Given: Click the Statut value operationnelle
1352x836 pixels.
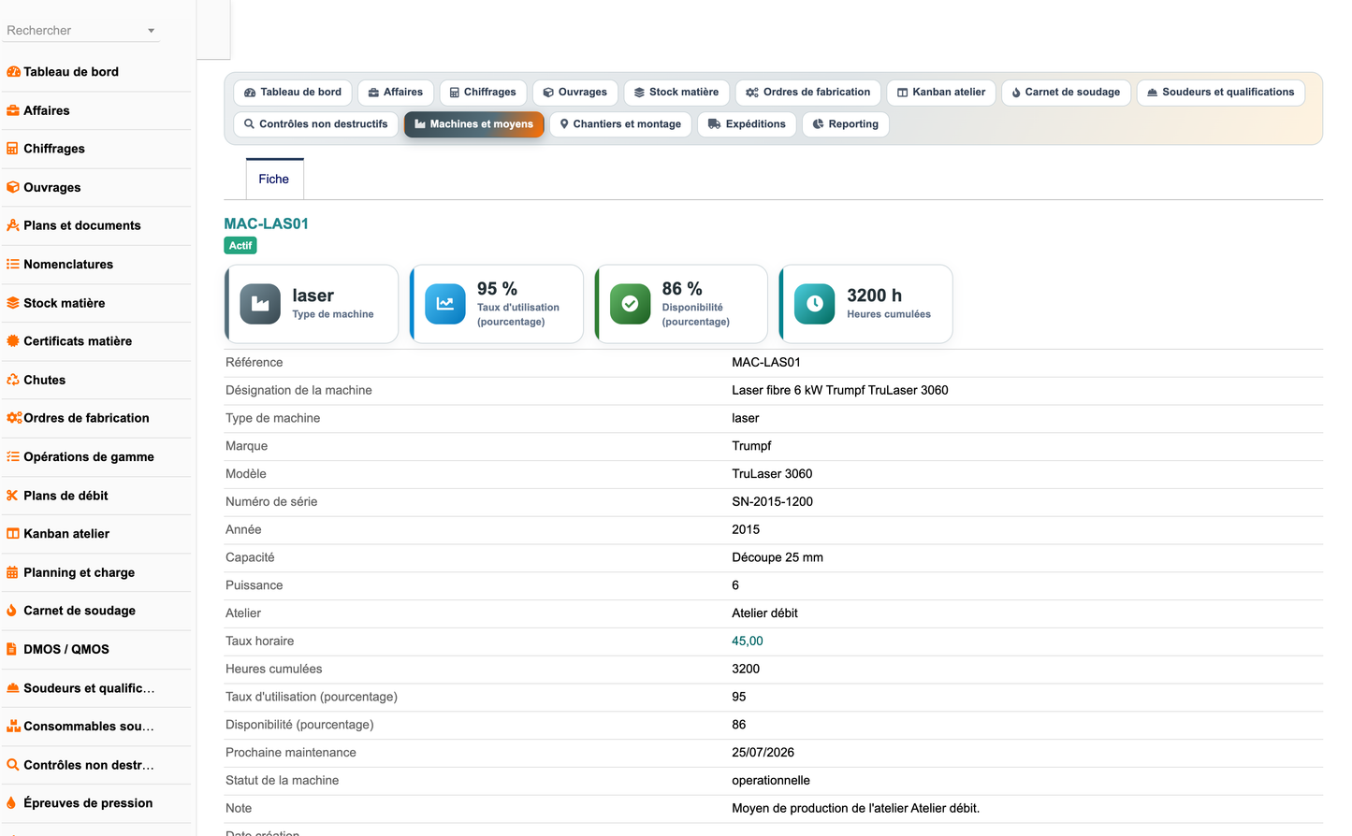Looking at the screenshot, I should tap(771, 781).
